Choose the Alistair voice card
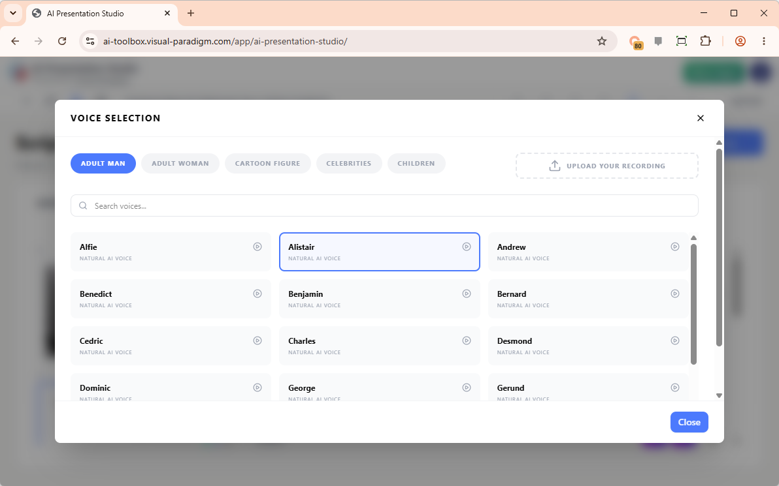This screenshot has width=779, height=486. 380,252
